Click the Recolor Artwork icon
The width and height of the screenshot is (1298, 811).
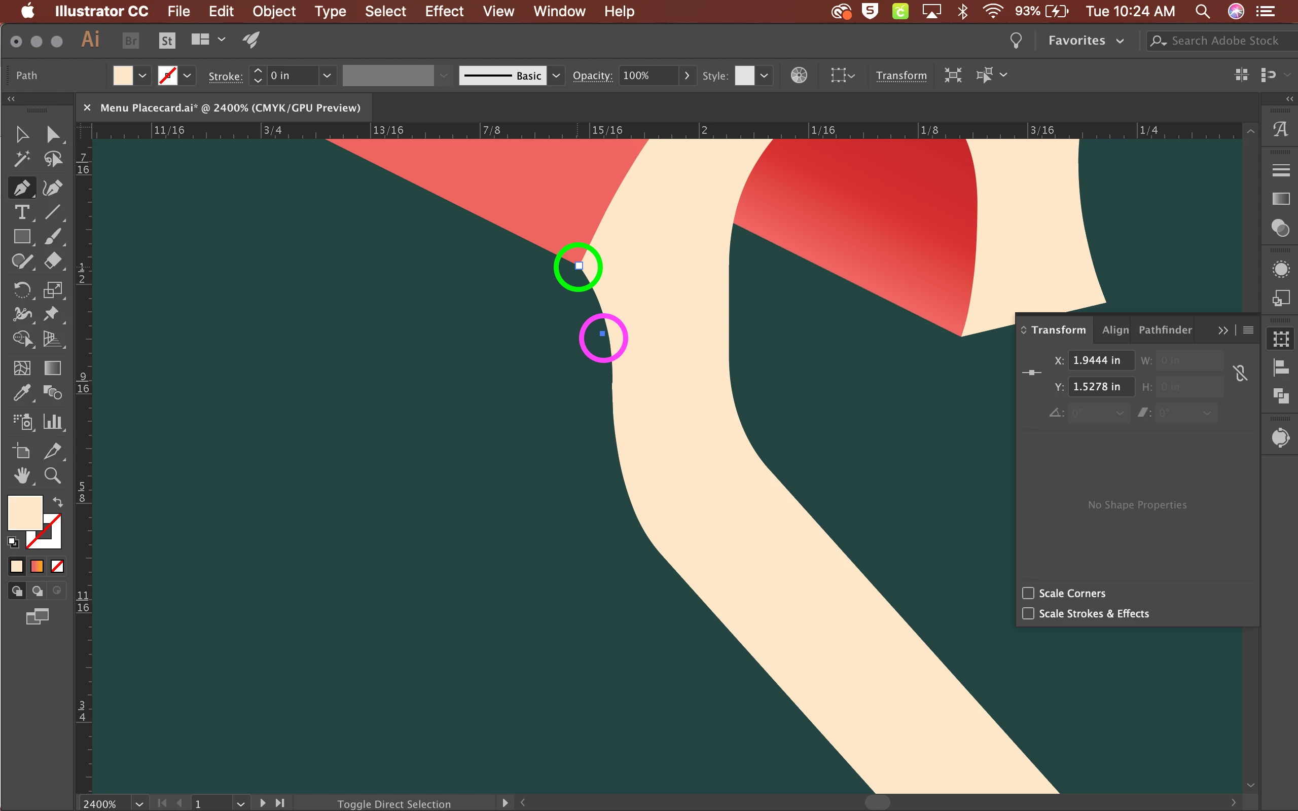(799, 76)
